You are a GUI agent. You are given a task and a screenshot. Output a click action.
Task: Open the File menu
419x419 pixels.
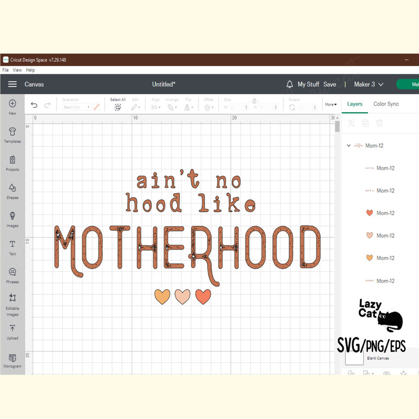click(5, 70)
